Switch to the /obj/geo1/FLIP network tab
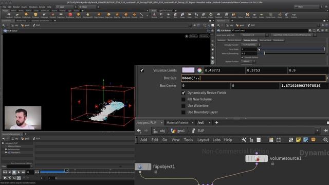Image resolution: width=329 pixels, height=185 pixels. 147,122
